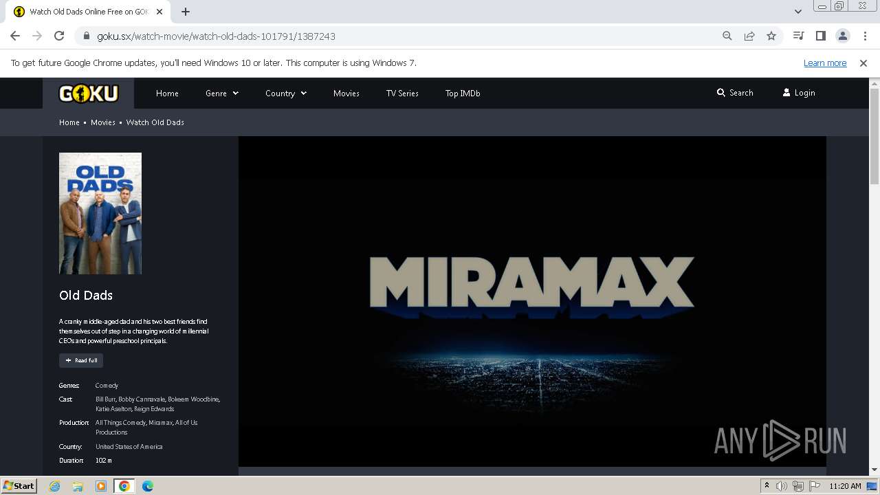Click the browser forward arrow

point(37,36)
